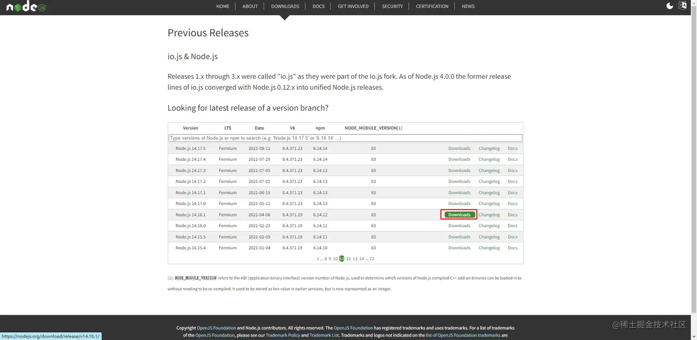Select DOWNLOADS in the top navigation

pos(285,6)
